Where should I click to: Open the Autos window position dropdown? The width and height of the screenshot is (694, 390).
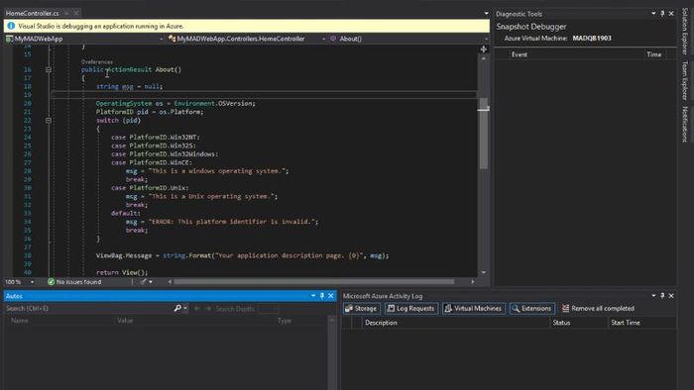pyautogui.click(x=313, y=296)
